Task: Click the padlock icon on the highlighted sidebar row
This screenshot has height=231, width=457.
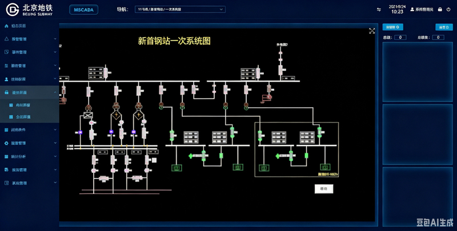Action: tap(6, 92)
